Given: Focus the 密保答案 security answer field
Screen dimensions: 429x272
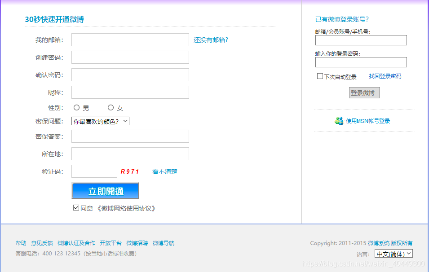Looking at the screenshot, I should [x=130, y=136].
